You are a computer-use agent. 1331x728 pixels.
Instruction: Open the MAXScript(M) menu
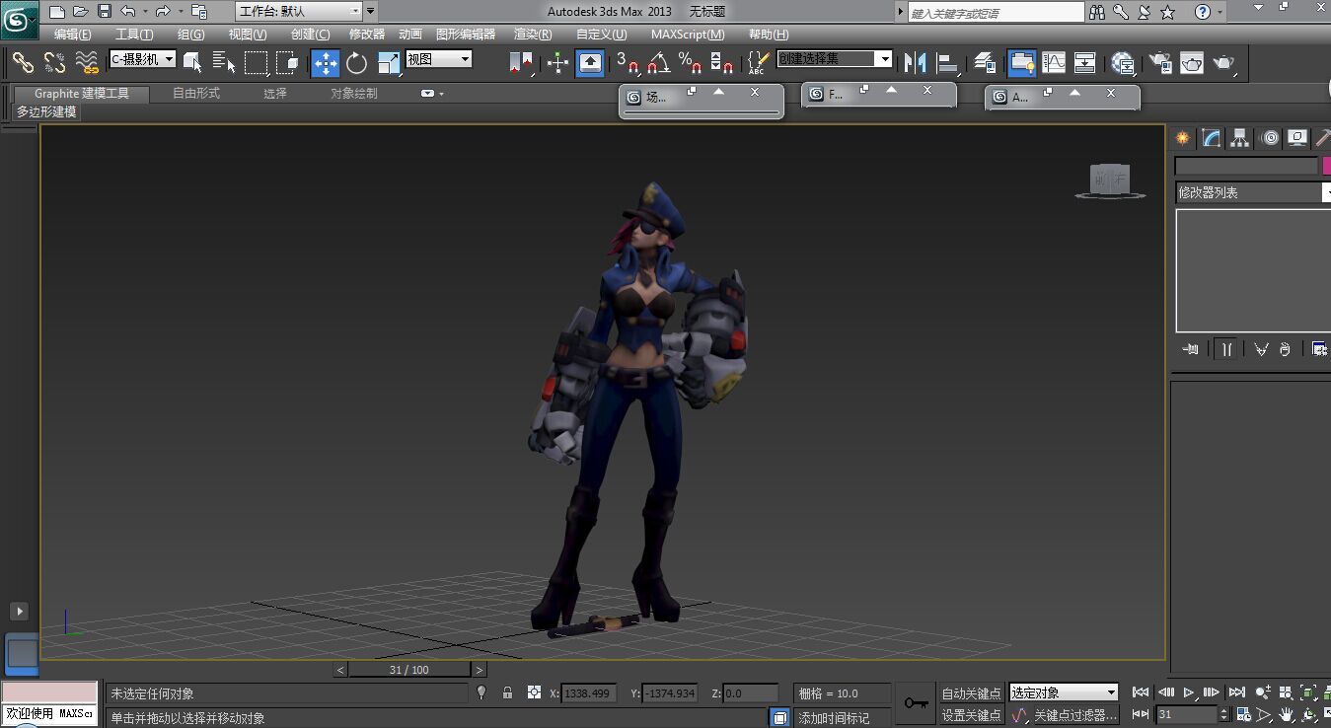tap(688, 35)
